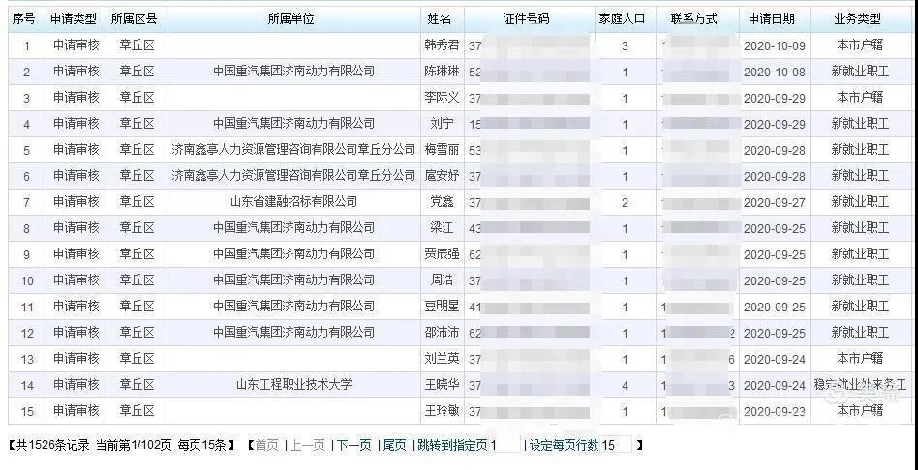Select the name 王玲敏 in row 15
This screenshot has width=918, height=470.
(x=442, y=410)
